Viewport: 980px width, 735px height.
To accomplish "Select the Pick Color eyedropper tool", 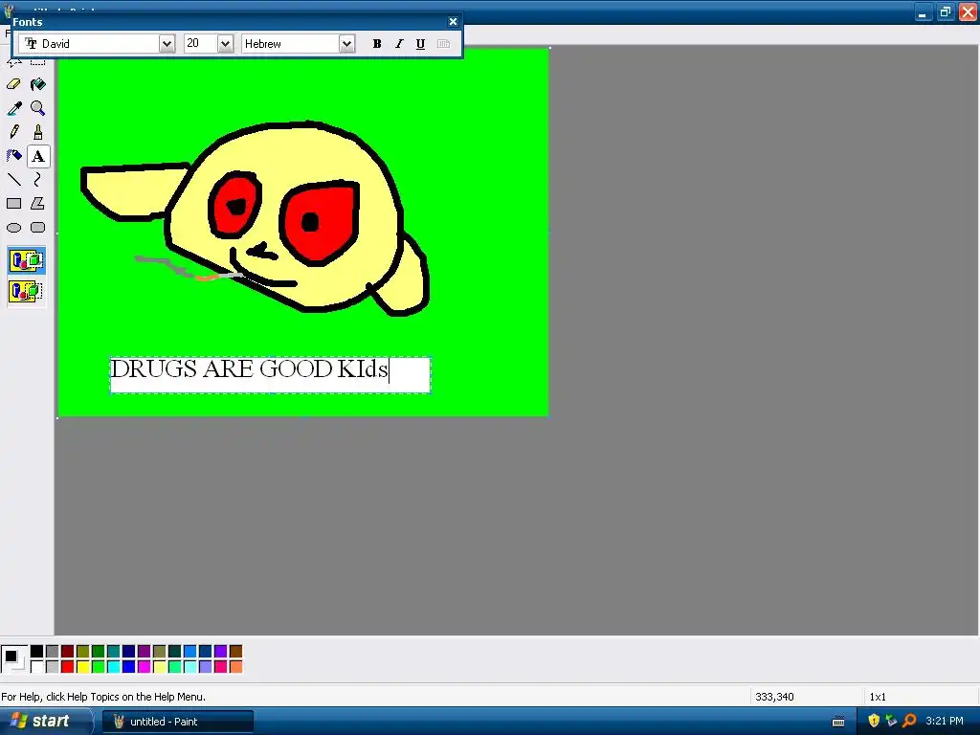I will [x=13, y=108].
